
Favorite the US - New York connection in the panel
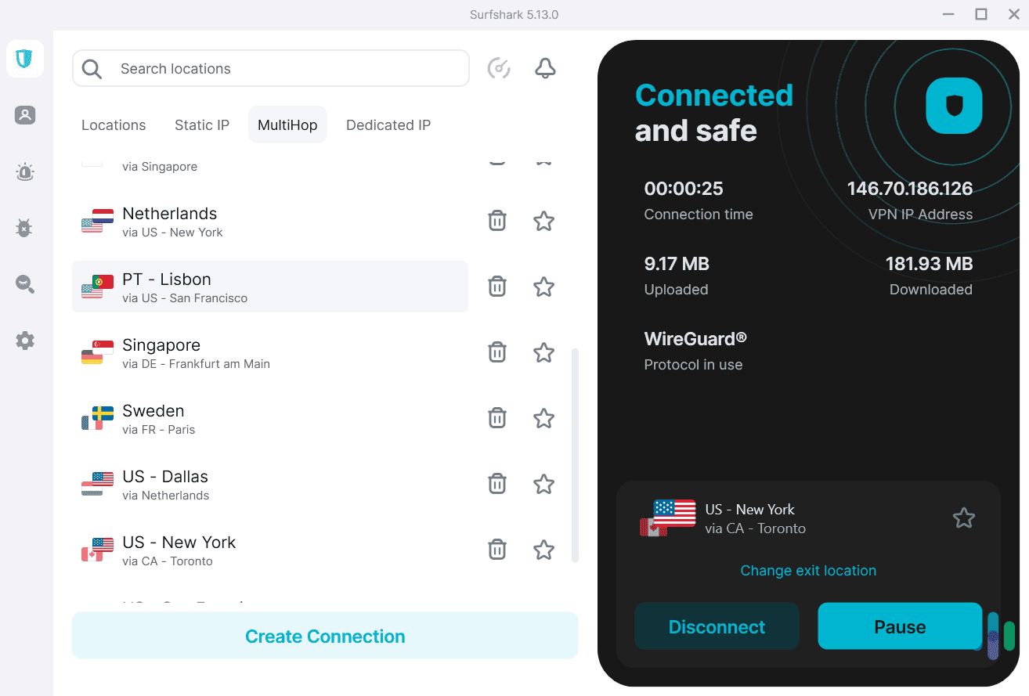963,517
